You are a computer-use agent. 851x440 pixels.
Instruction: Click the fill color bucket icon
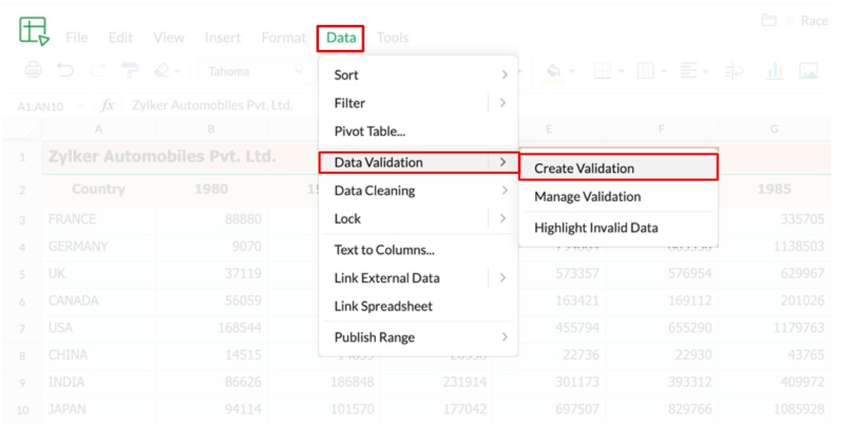(554, 71)
